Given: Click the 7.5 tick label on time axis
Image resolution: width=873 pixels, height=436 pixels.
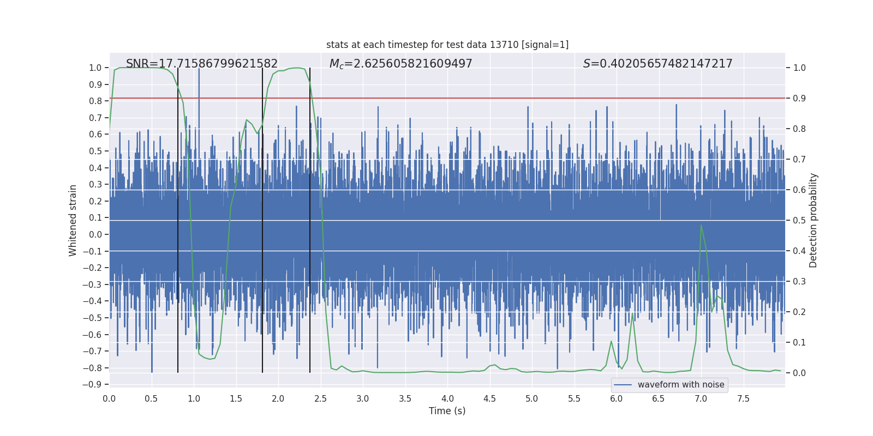Looking at the screenshot, I should pos(743,398).
